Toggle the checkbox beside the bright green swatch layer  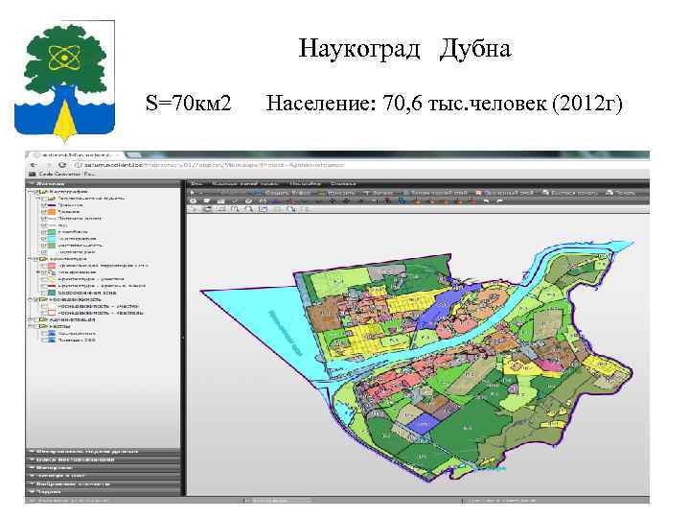pyautogui.click(x=43, y=232)
